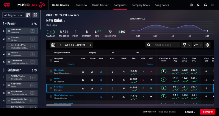Tick the checkbox for New Rules row
The image size is (219, 116).
(51, 88)
